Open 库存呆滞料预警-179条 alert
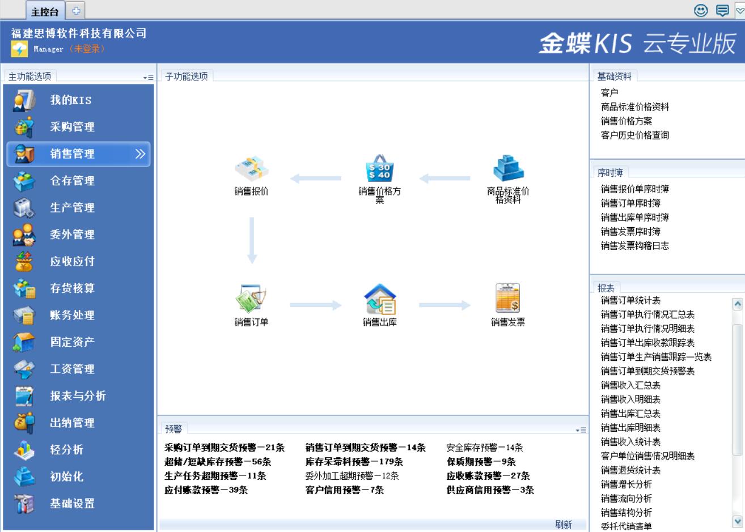This screenshot has width=745, height=532. [354, 462]
